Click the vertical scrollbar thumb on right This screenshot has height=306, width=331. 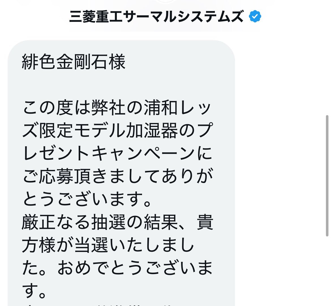[327, 176]
